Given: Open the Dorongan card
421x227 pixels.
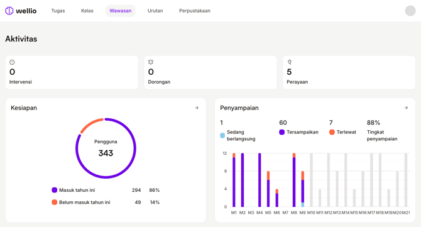Looking at the screenshot, I should (x=210, y=72).
